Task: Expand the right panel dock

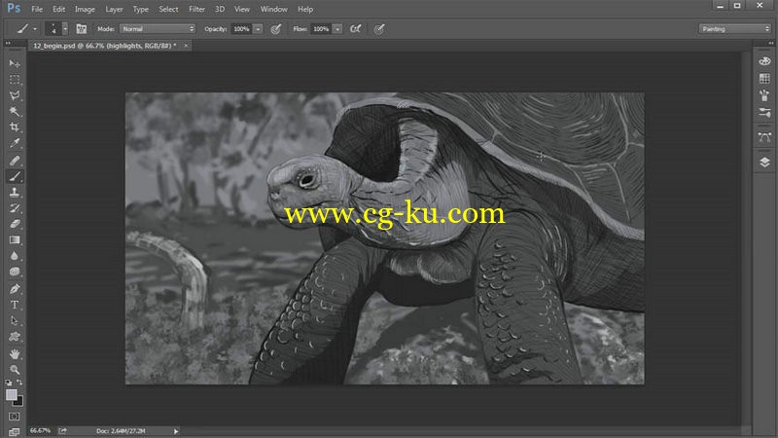Action: pyautogui.click(x=770, y=43)
